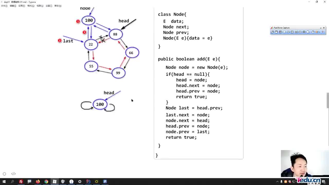Click the 'Node next;' code line
The height and width of the screenshot is (185, 329).
point(176,27)
